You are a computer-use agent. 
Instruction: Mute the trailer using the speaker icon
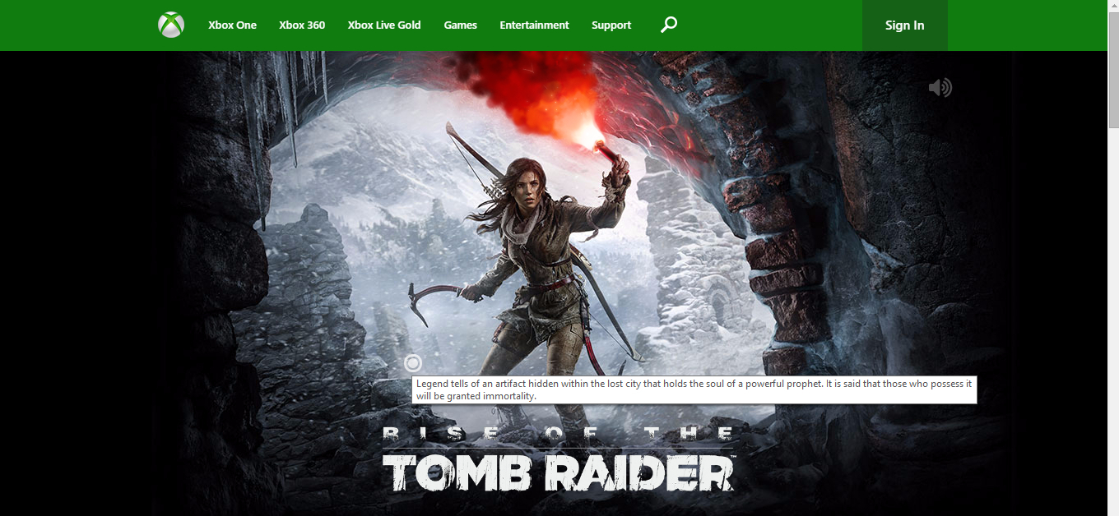point(940,87)
